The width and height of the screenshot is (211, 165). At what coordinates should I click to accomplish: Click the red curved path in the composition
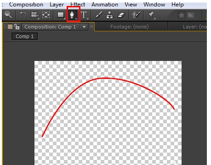click(106, 78)
